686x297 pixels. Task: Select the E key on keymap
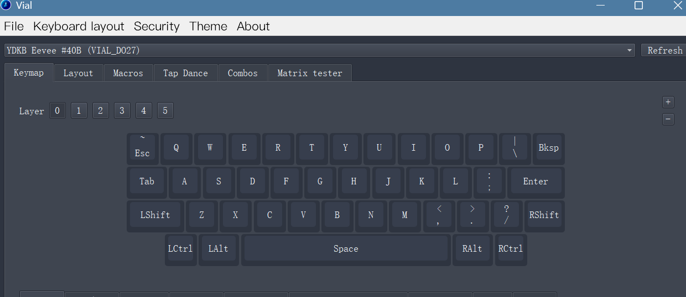point(244,148)
